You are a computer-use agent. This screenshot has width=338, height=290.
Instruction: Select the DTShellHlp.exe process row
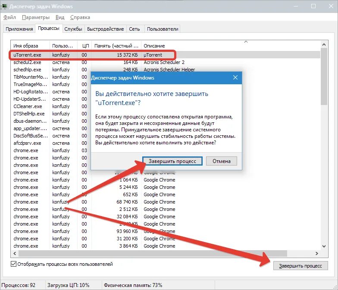coord(51,114)
